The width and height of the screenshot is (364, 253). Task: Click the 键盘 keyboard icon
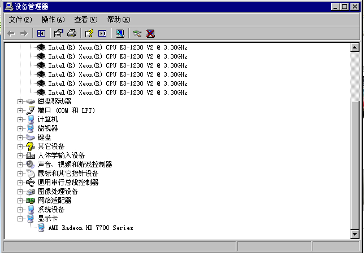[x=31, y=137]
